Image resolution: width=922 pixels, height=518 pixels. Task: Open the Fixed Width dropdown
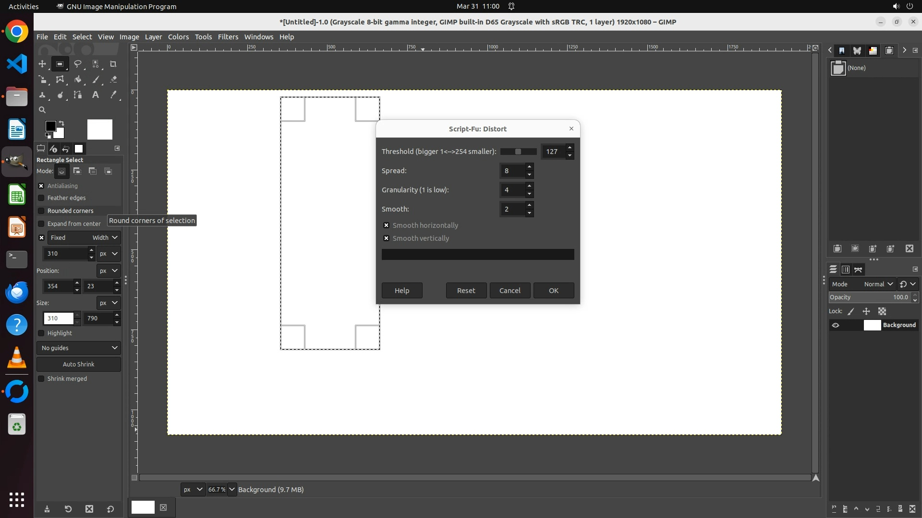click(x=105, y=237)
